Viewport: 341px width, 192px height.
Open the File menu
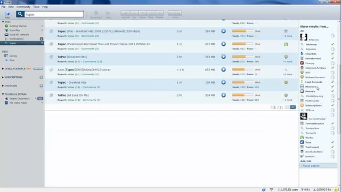pos(3,7)
